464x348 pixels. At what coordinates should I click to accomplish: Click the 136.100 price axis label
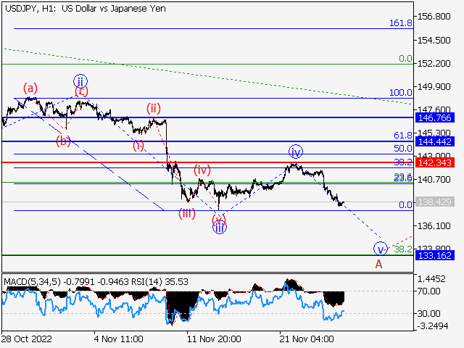click(434, 226)
